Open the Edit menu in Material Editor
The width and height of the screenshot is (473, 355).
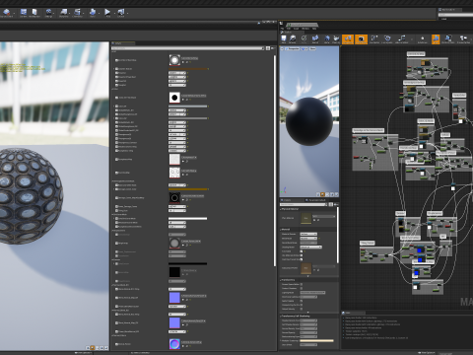[x=289, y=29]
